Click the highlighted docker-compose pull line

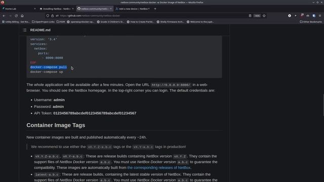[49, 67]
